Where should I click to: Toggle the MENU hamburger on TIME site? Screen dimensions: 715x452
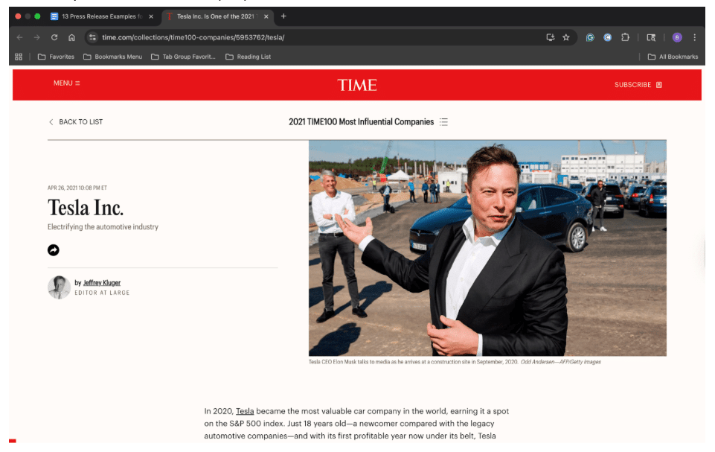click(65, 83)
